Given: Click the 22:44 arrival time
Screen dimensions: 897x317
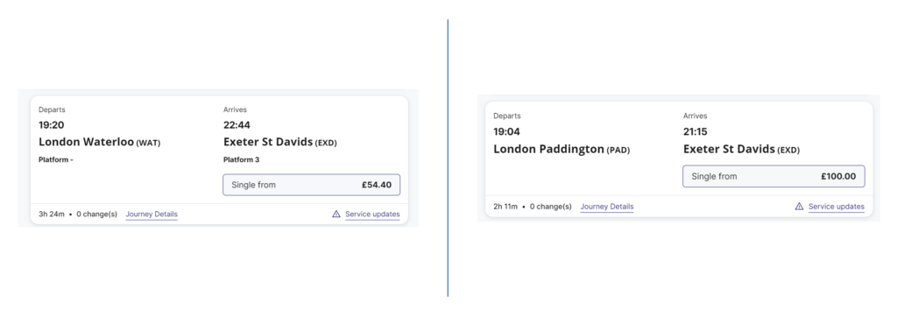Looking at the screenshot, I should (237, 124).
